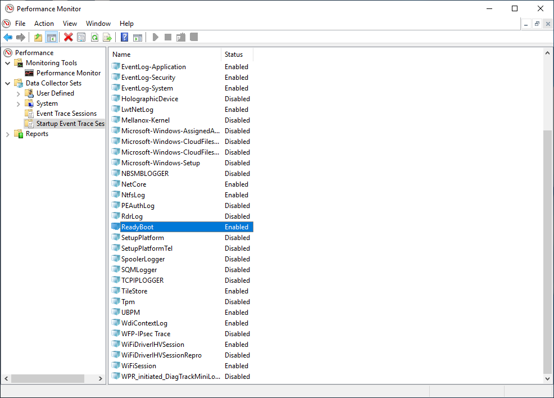Image resolution: width=554 pixels, height=398 pixels.
Task: Click the Save template toolbar icon
Action: pyautogui.click(x=181, y=37)
